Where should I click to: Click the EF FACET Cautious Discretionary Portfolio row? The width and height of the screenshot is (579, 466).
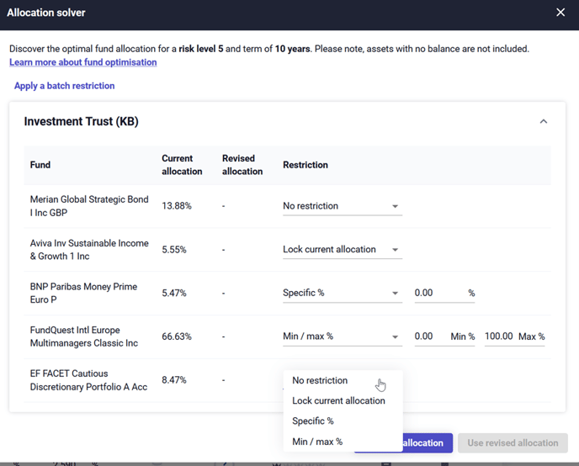coord(88,380)
